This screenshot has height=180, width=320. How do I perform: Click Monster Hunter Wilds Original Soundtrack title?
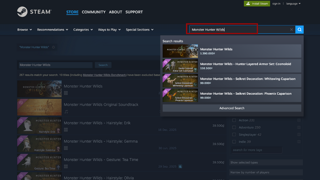click(x=101, y=104)
